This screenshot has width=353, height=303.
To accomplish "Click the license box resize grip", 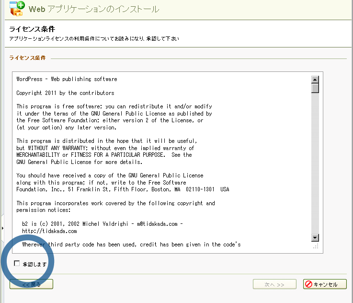I will (315, 246).
